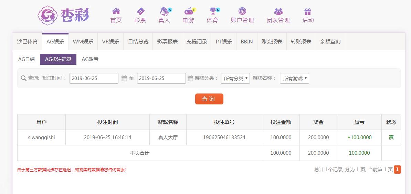
Task: Click the start date input field
Action: [94, 79]
